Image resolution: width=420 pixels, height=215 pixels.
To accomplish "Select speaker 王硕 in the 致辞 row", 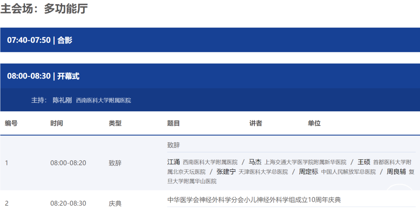I will pos(364,162).
